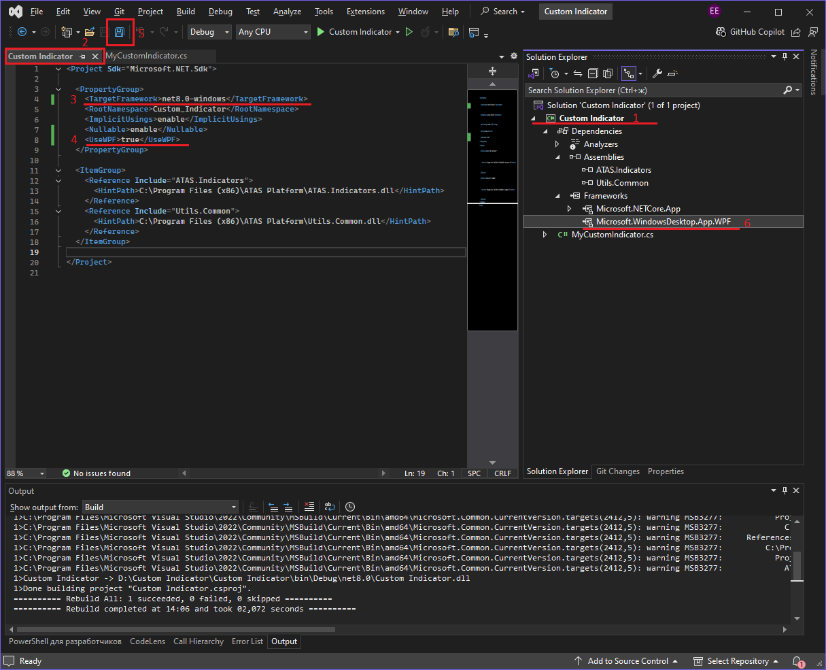Open the Any CPU platform dropdown
The image size is (826, 670).
point(273,32)
